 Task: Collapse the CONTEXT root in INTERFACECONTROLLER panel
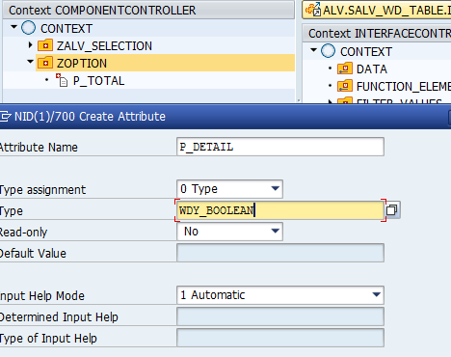(314, 50)
